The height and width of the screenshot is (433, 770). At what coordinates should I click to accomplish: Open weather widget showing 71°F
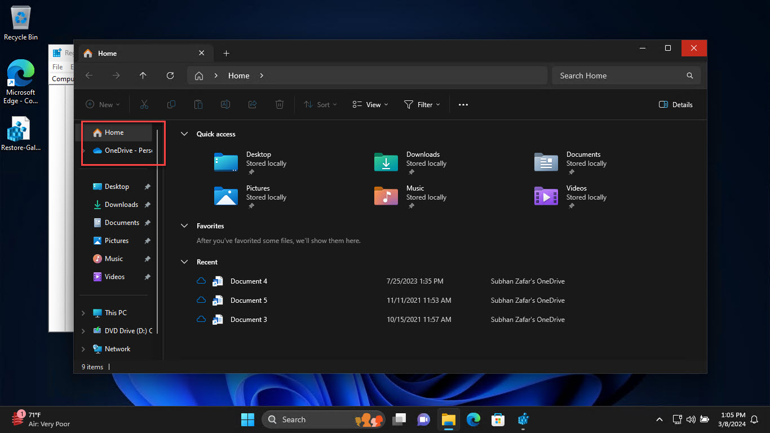tap(41, 419)
